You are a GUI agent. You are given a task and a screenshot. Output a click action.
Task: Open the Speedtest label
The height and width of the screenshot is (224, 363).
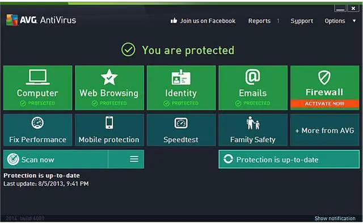181,140
